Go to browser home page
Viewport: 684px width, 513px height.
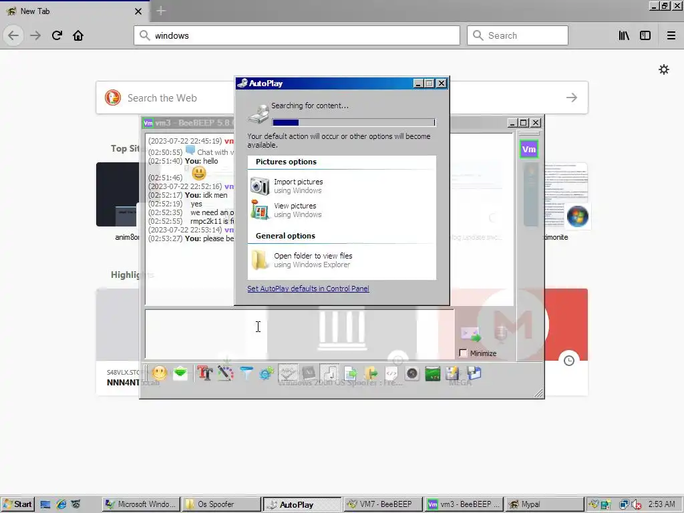[78, 35]
